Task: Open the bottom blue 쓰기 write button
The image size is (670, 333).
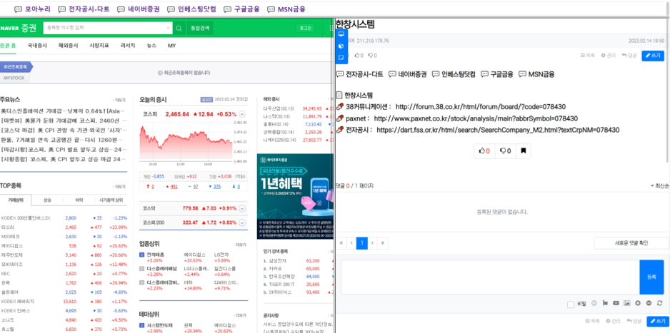Action: [658, 321]
